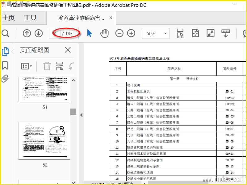Click 衬砌裂缝病害处治示意图 entry
This screenshot has width=247, height=185.
145,160
